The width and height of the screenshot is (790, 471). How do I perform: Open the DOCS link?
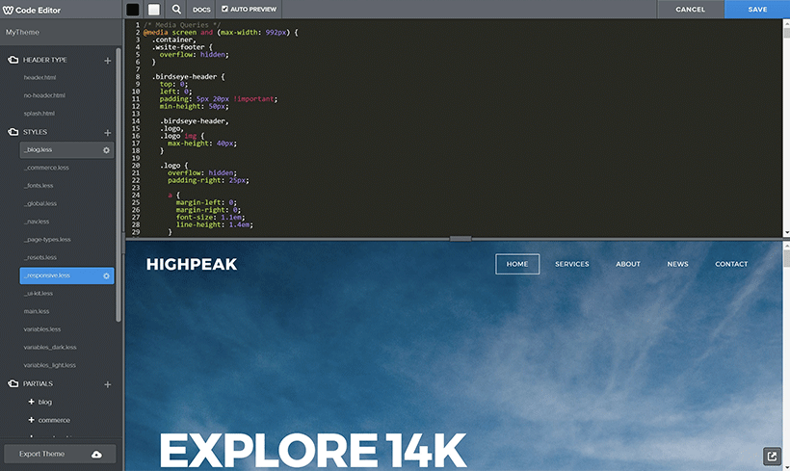[201, 10]
